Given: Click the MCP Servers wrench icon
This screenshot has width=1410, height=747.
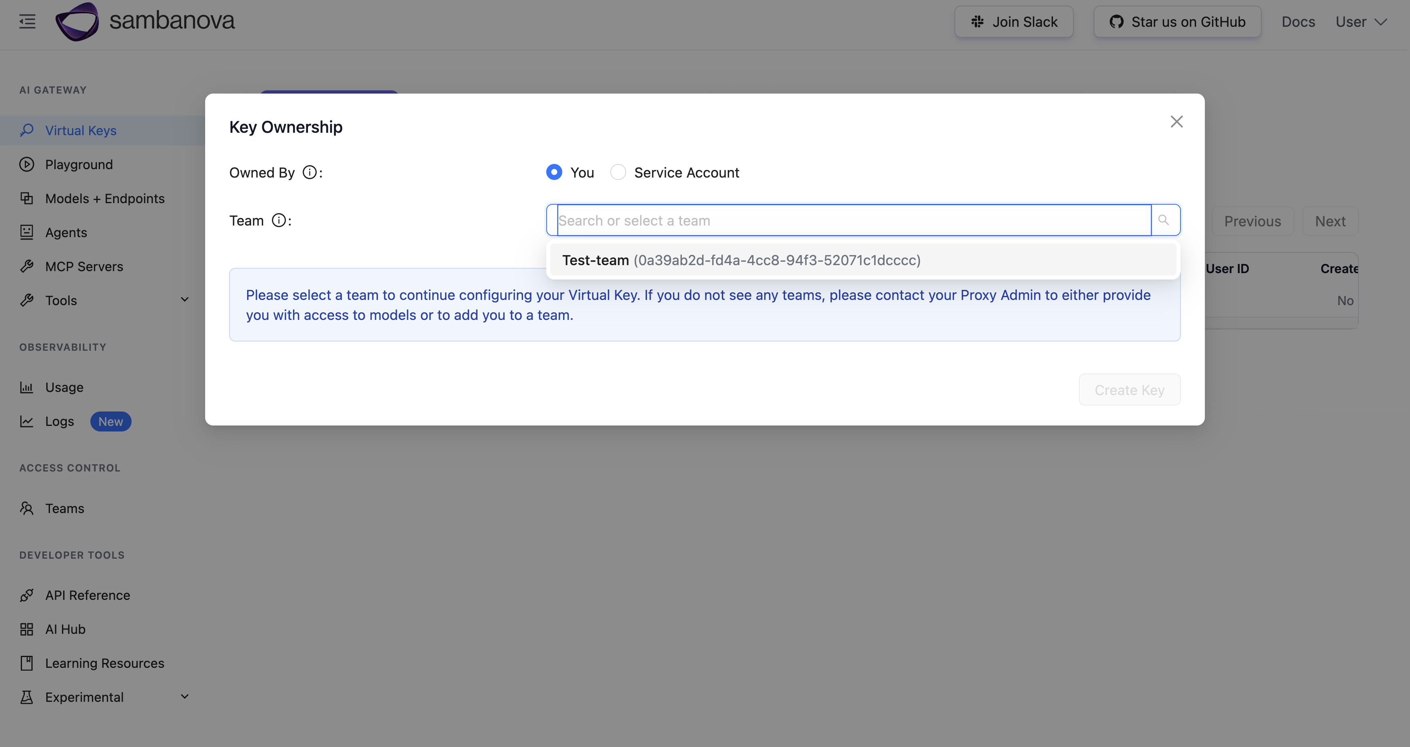Looking at the screenshot, I should coord(27,266).
